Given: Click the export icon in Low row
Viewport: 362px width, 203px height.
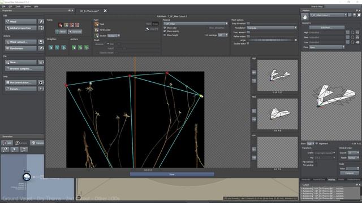Looking at the screenshot, I should (x=357, y=42).
